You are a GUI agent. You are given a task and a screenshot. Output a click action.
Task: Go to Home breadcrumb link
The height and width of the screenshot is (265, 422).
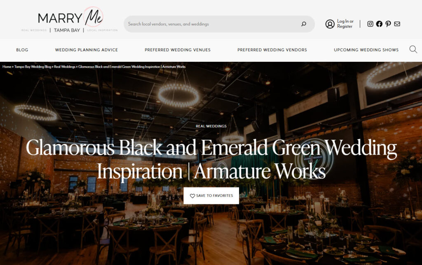7,67
